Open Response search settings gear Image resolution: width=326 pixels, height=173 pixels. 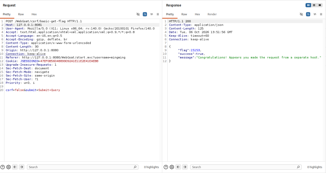pyautogui.click(x=172, y=167)
